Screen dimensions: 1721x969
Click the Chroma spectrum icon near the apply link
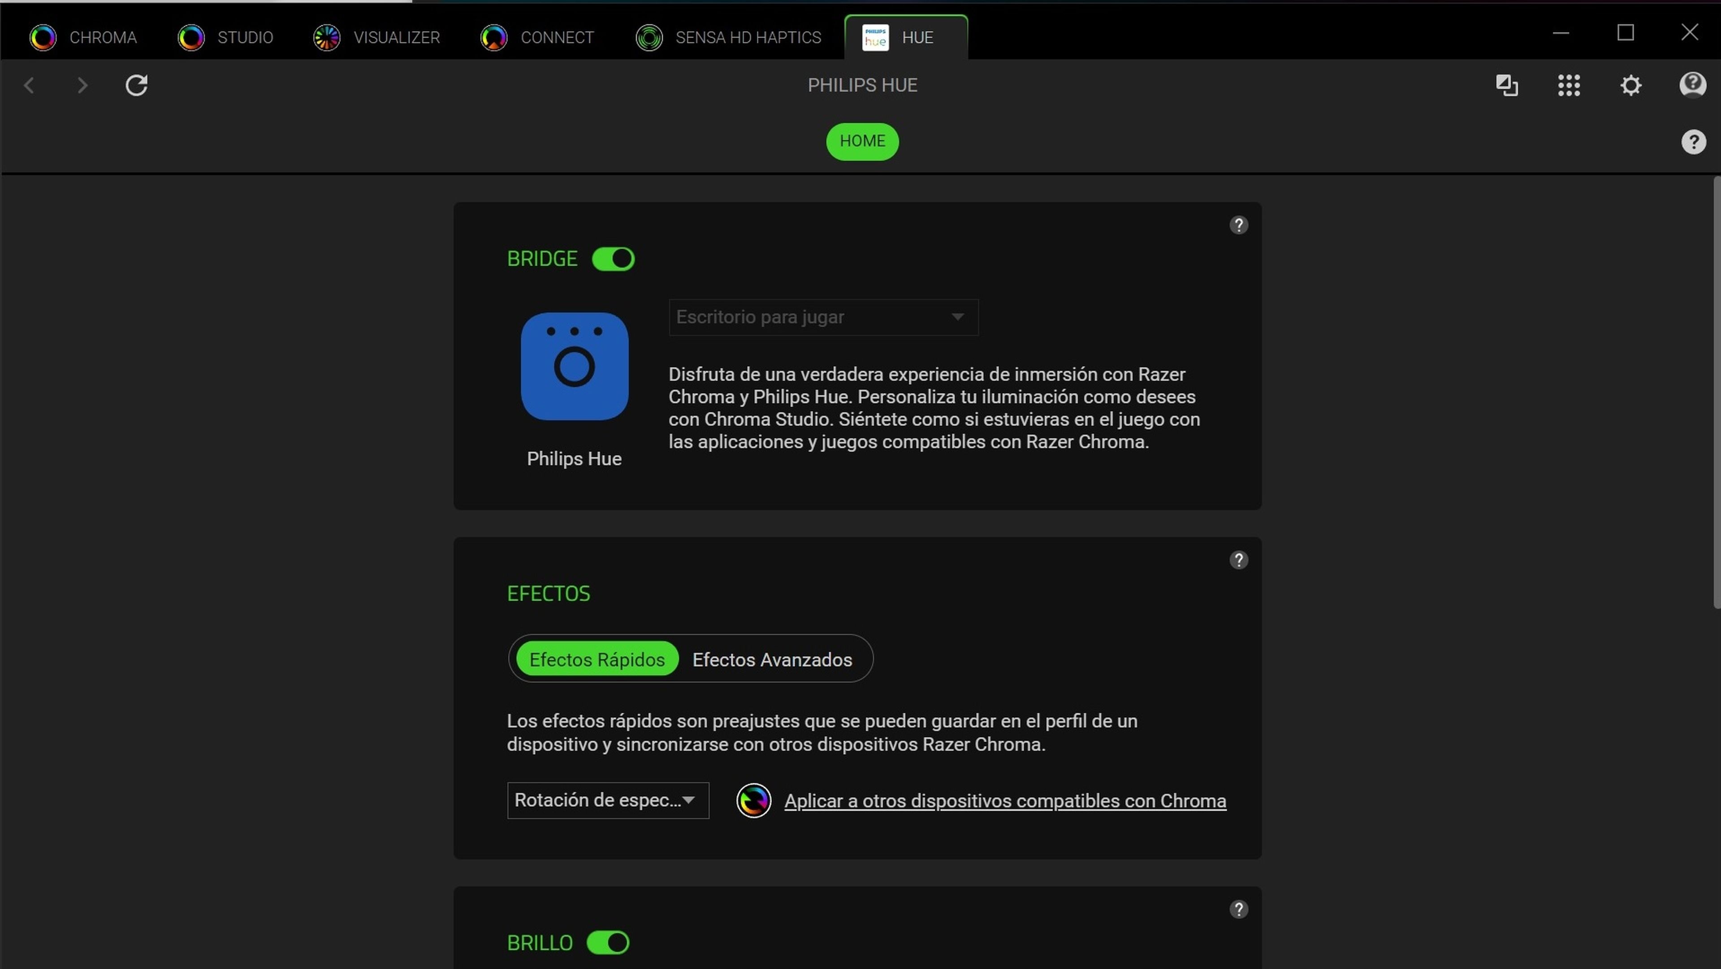pyautogui.click(x=753, y=800)
